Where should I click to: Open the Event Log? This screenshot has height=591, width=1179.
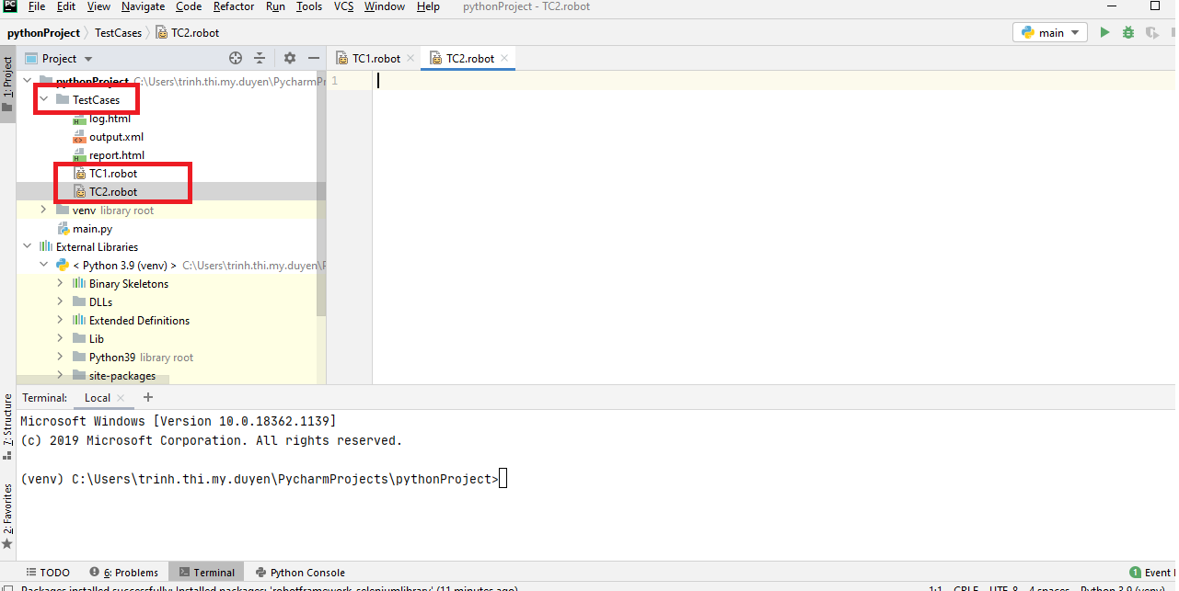(1150, 572)
